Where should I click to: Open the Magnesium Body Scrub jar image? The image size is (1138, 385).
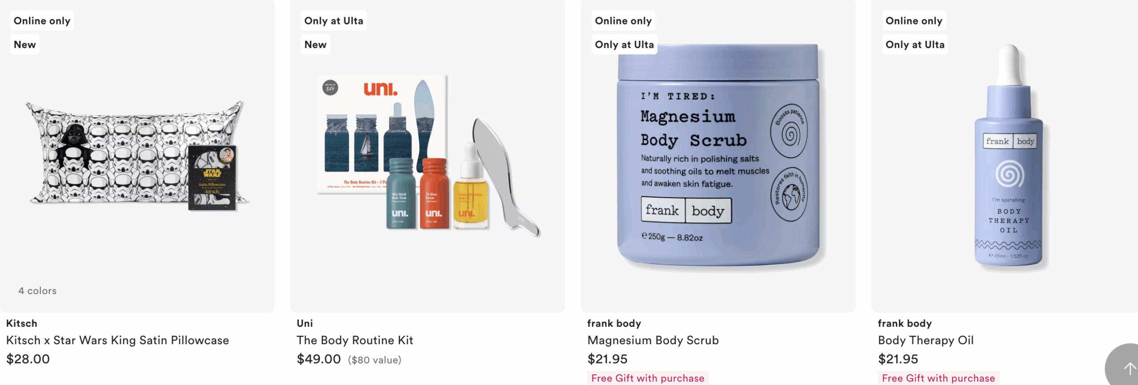click(x=718, y=155)
